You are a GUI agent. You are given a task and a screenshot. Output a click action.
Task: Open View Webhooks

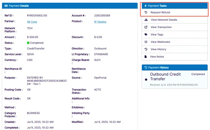click(175, 42)
